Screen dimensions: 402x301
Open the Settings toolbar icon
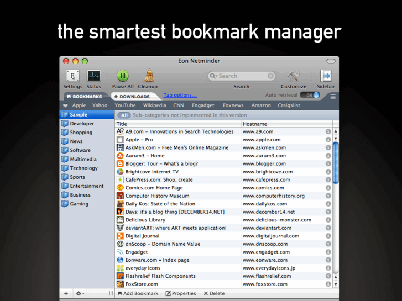(x=73, y=76)
